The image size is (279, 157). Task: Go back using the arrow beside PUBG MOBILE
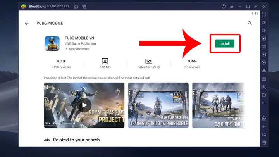tap(27, 23)
